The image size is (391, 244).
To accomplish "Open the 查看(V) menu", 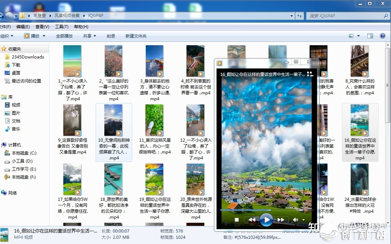I will 42,27.
